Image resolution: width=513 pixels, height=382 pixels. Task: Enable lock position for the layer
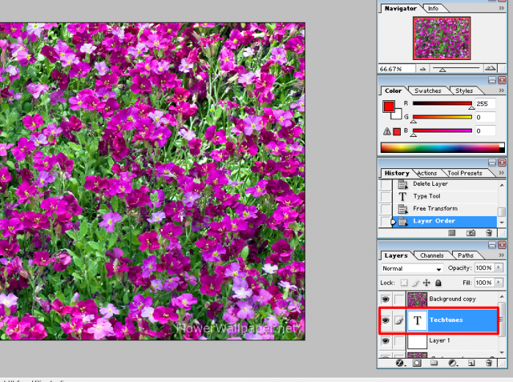tap(427, 282)
